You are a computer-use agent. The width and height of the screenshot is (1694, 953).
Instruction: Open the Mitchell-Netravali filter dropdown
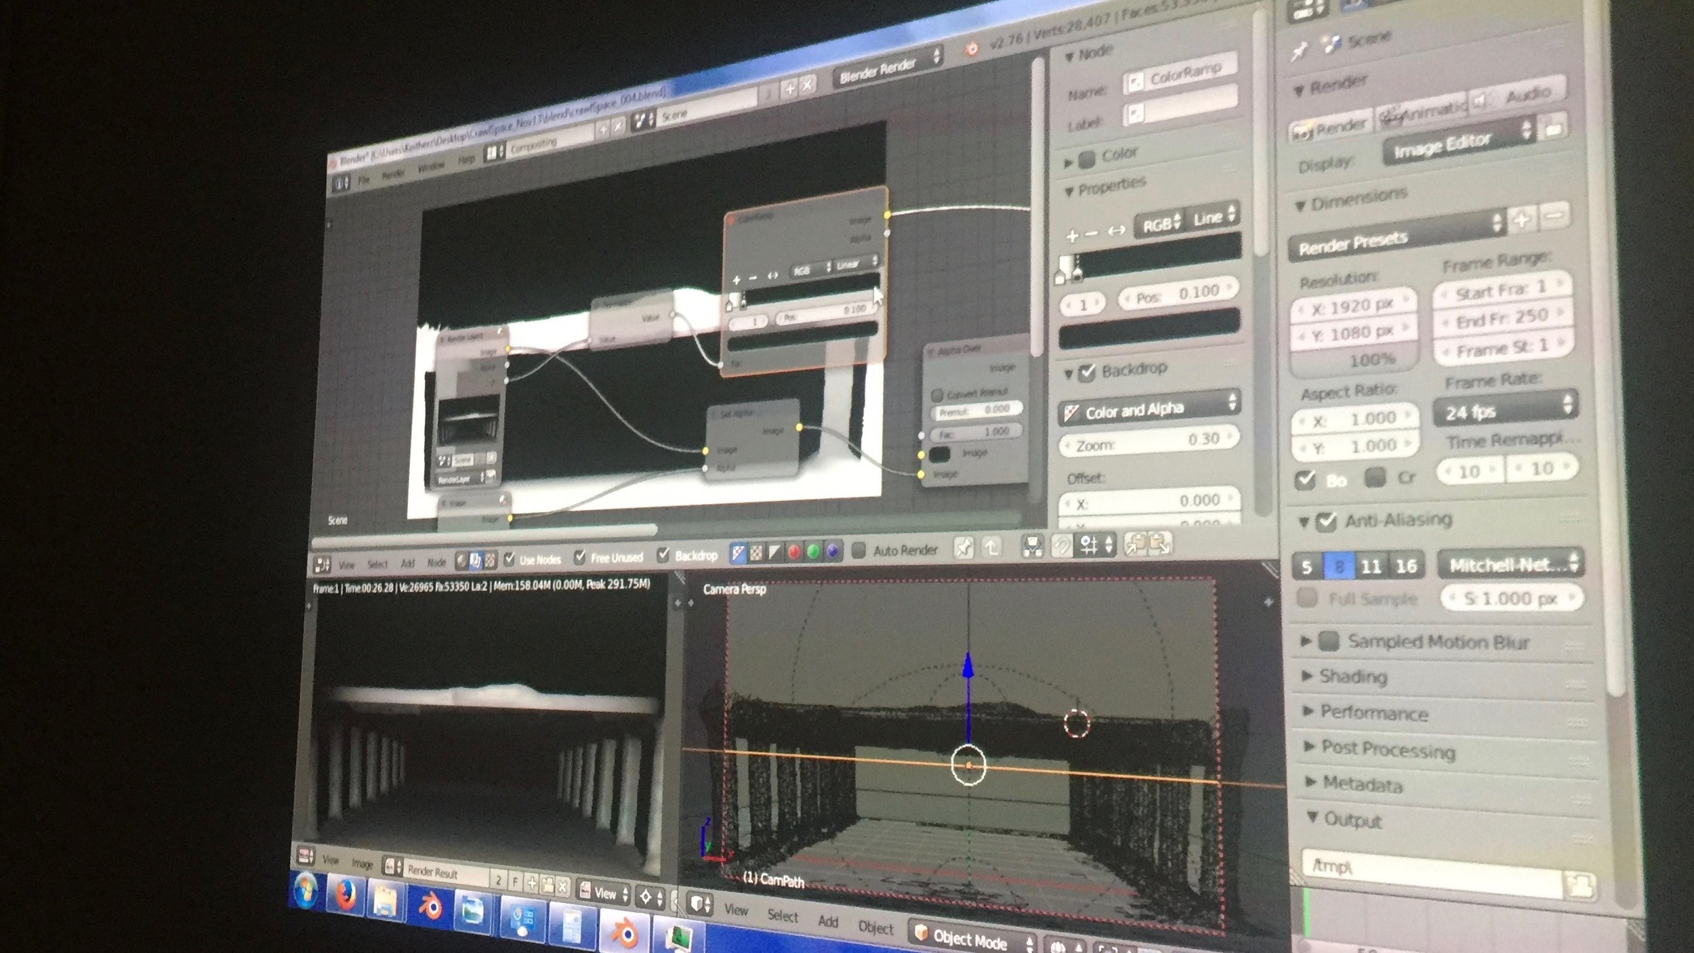[x=1510, y=564]
